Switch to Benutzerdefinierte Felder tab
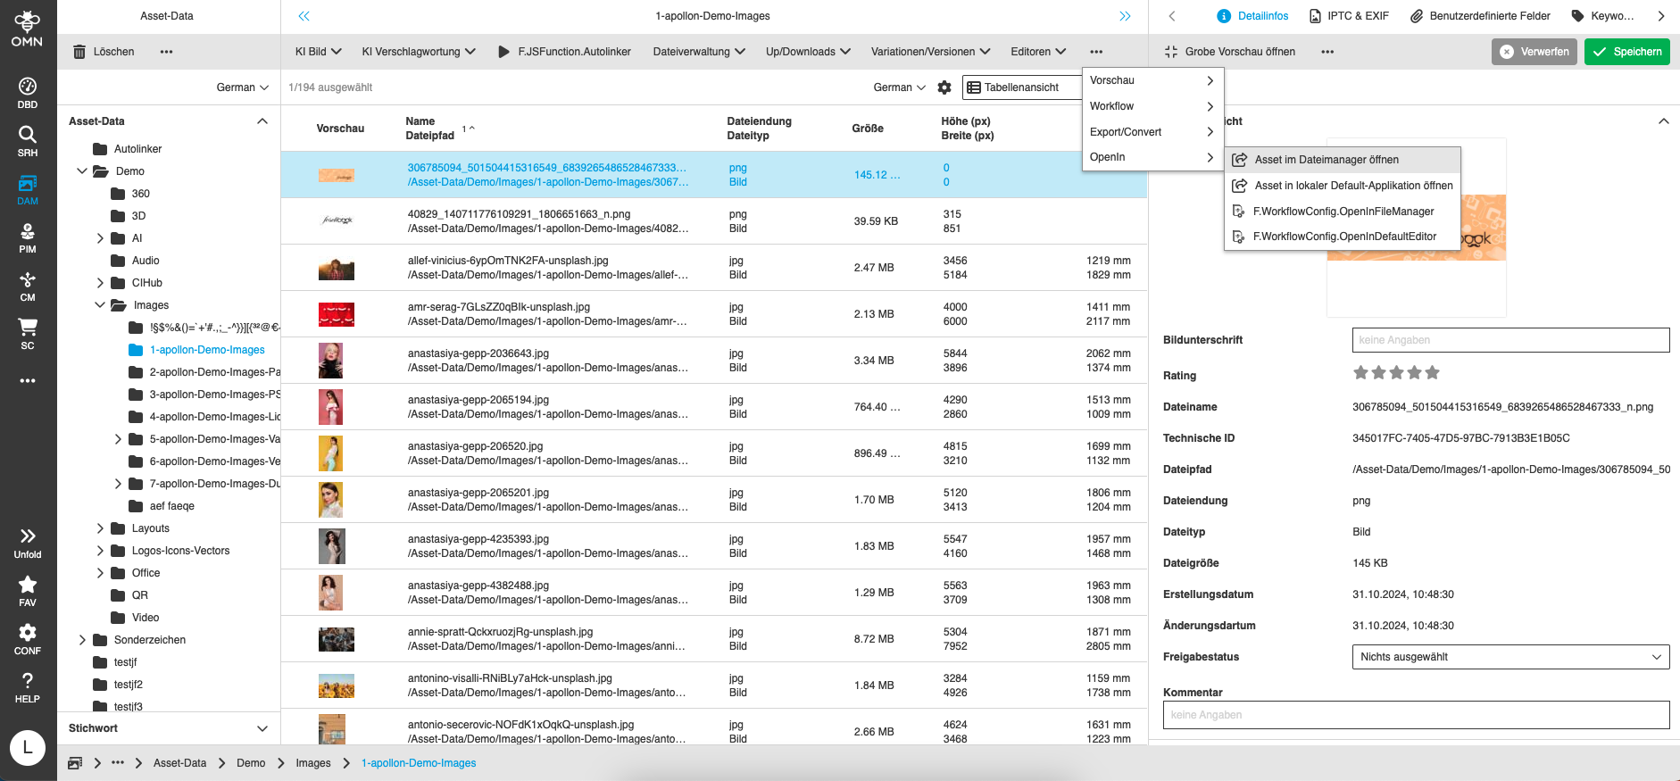The width and height of the screenshot is (1680, 781). [x=1480, y=16]
